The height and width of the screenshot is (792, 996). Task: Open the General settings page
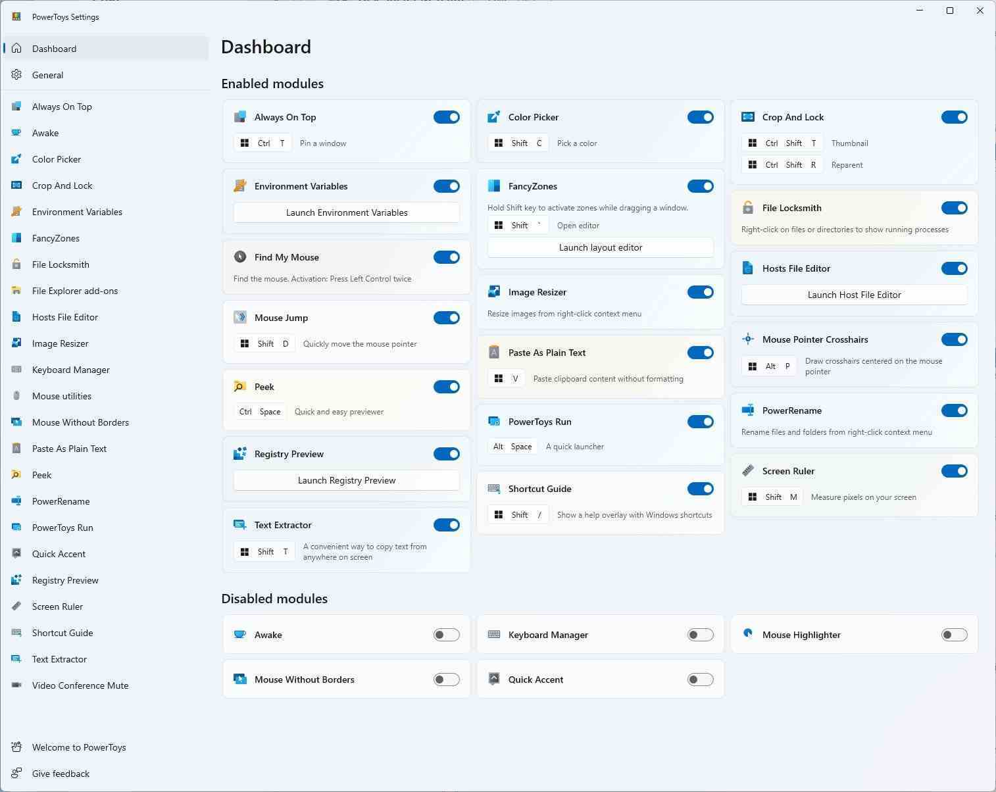point(106,75)
